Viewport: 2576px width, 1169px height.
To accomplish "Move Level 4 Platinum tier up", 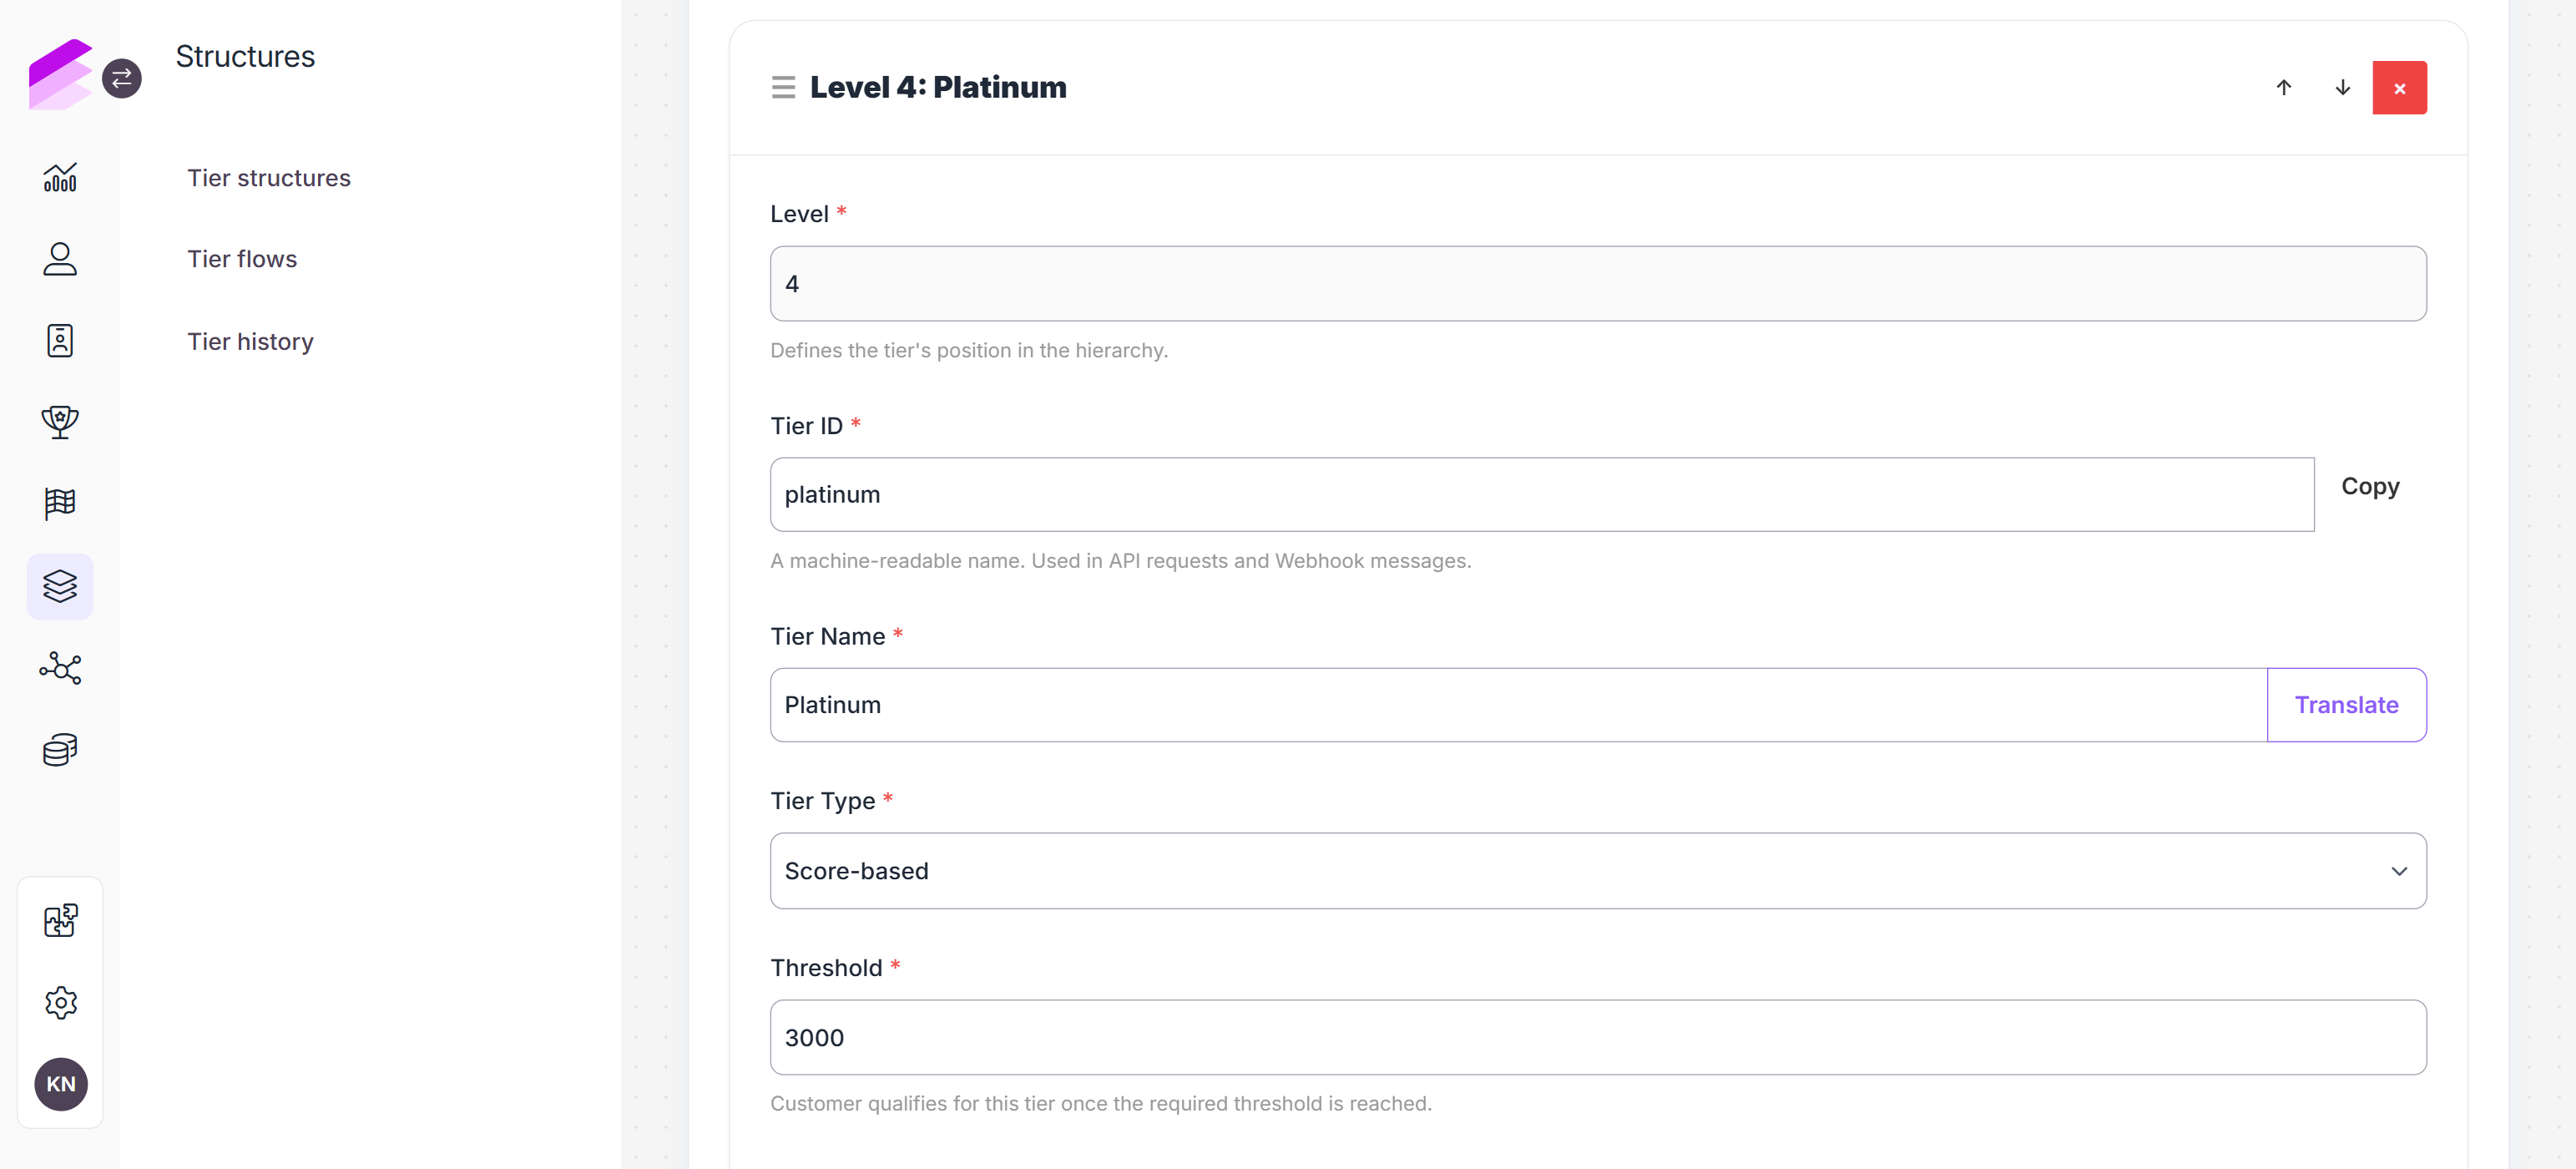I will 2284,88.
